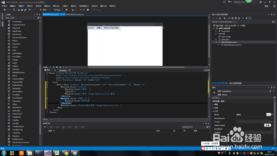Collapse the 公共 property category
Viewport: 277px width, 156px height.
[x=213, y=111]
